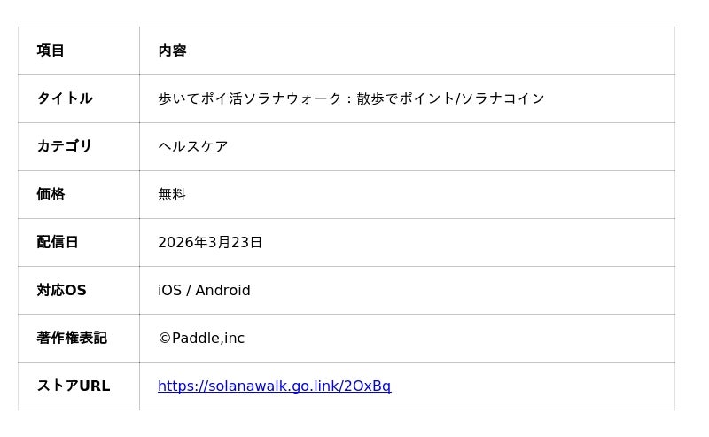Select the 配信日 row label
The height and width of the screenshot is (437, 709).
[58, 243]
